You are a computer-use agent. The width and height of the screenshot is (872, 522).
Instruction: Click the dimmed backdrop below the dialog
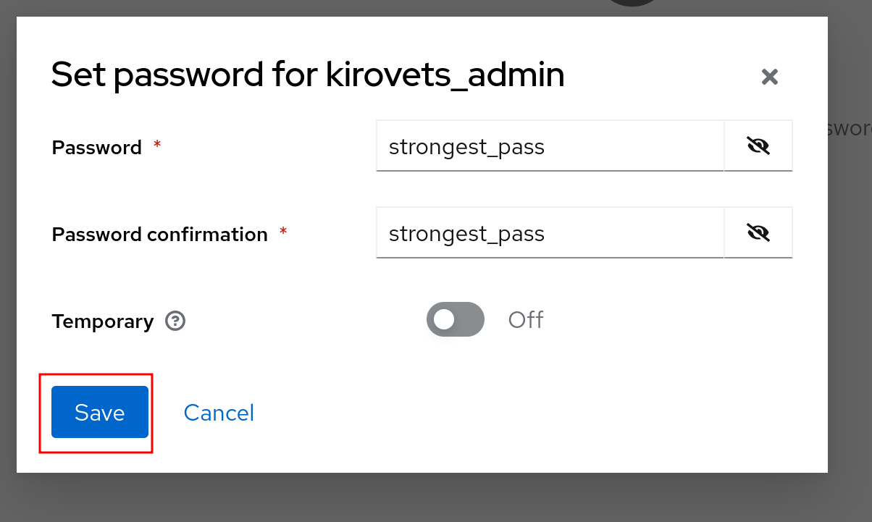click(x=435, y=498)
